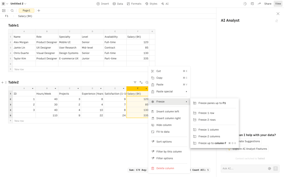The height and width of the screenshot is (177, 284).
Task: Click New row under Table1
Action: coord(19,69)
